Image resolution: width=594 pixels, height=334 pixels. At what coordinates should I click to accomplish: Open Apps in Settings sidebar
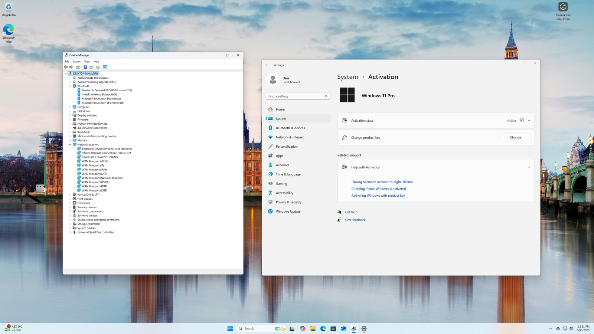(x=298, y=156)
